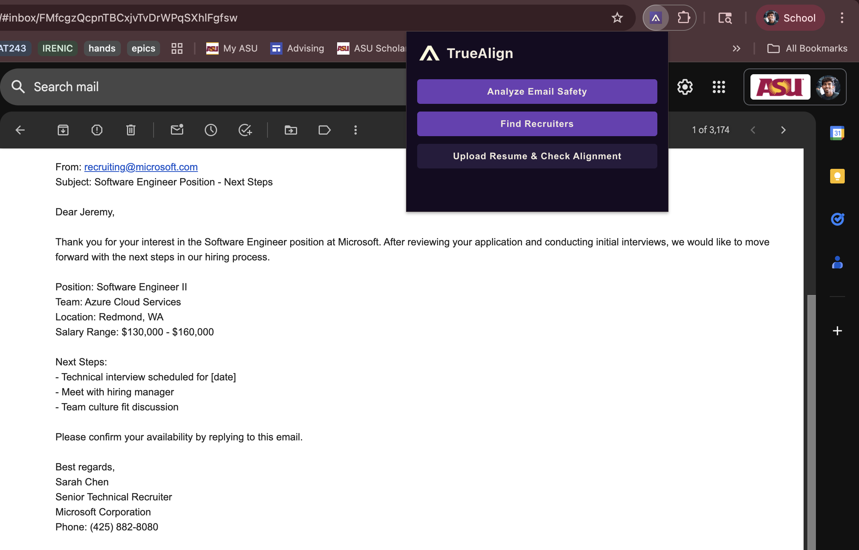Open Google Calendar side panel
The height and width of the screenshot is (550, 859).
(x=837, y=133)
